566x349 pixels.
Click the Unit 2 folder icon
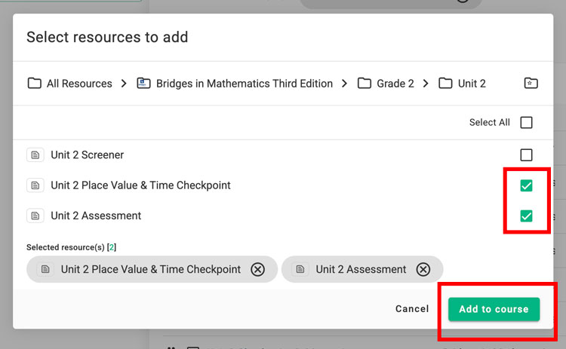click(445, 84)
